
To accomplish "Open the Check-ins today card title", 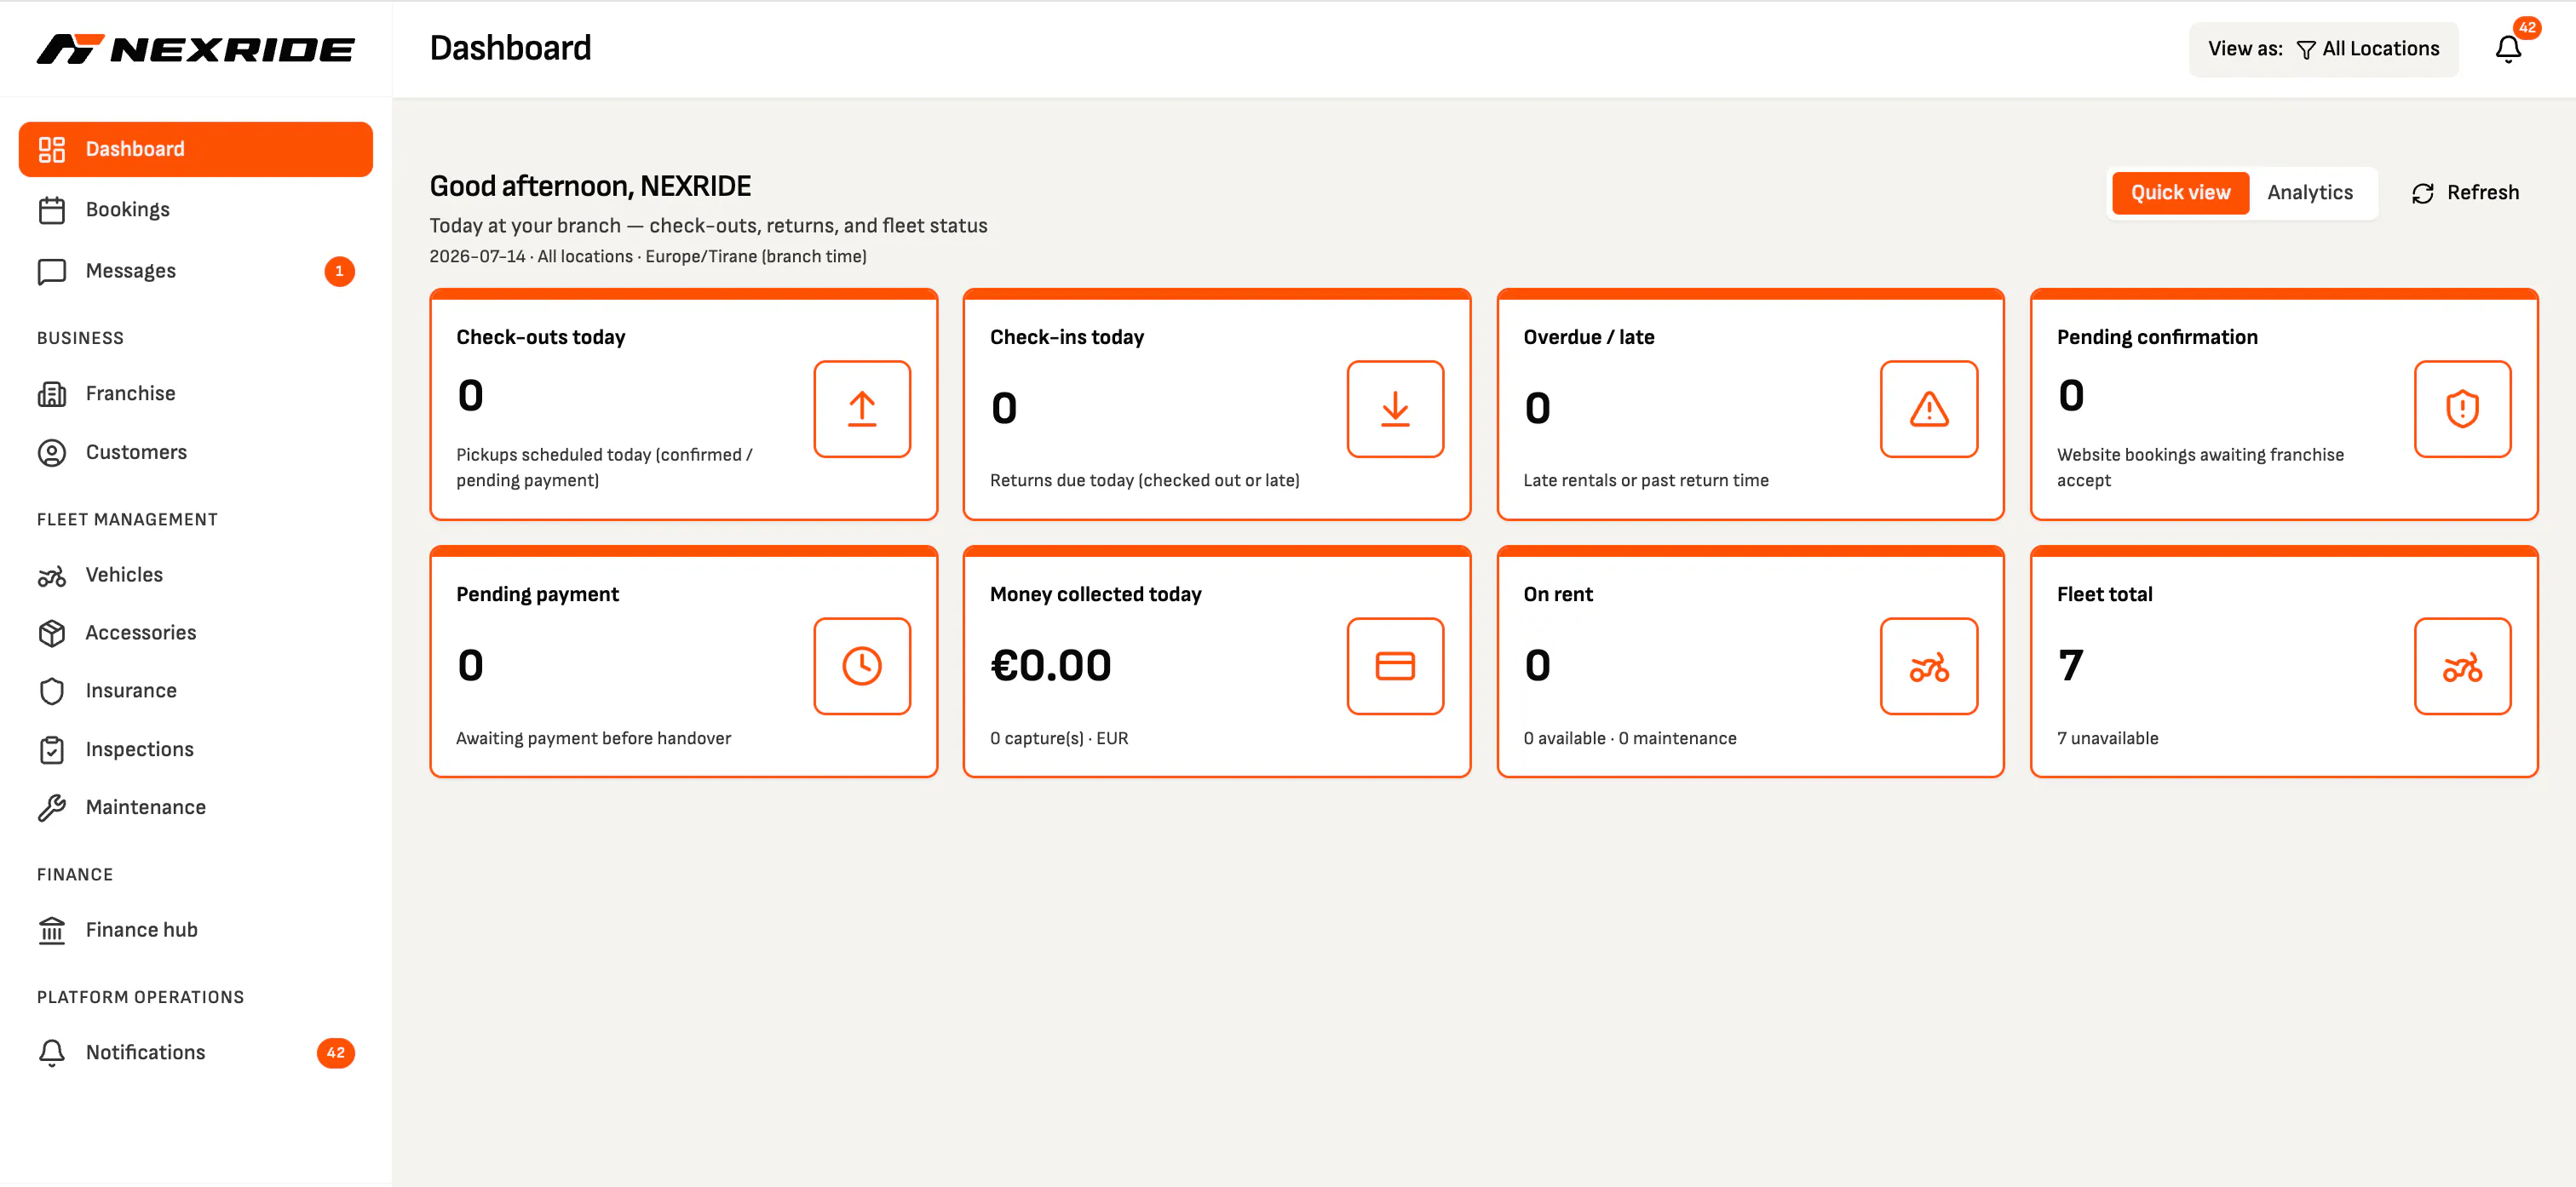I will [1067, 337].
